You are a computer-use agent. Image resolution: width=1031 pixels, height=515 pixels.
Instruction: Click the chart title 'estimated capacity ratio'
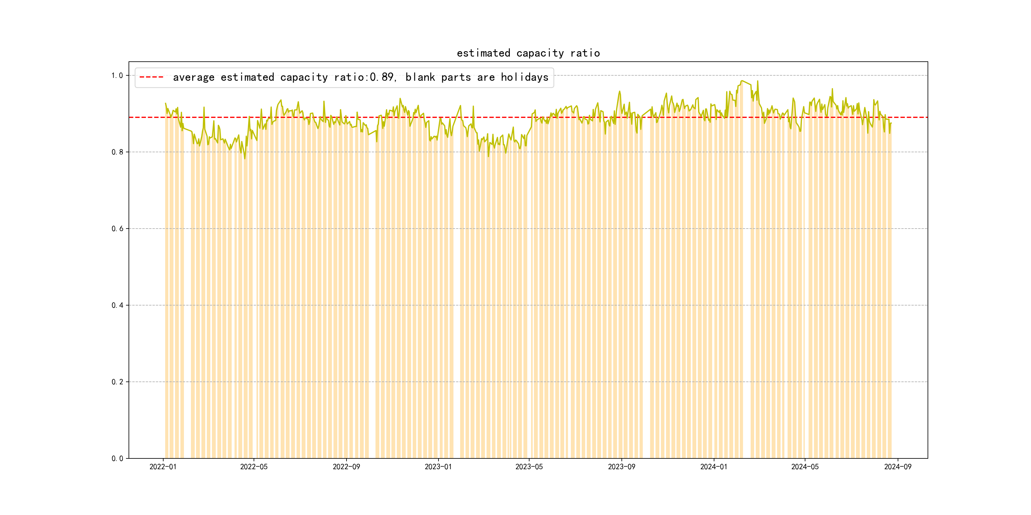coord(528,53)
